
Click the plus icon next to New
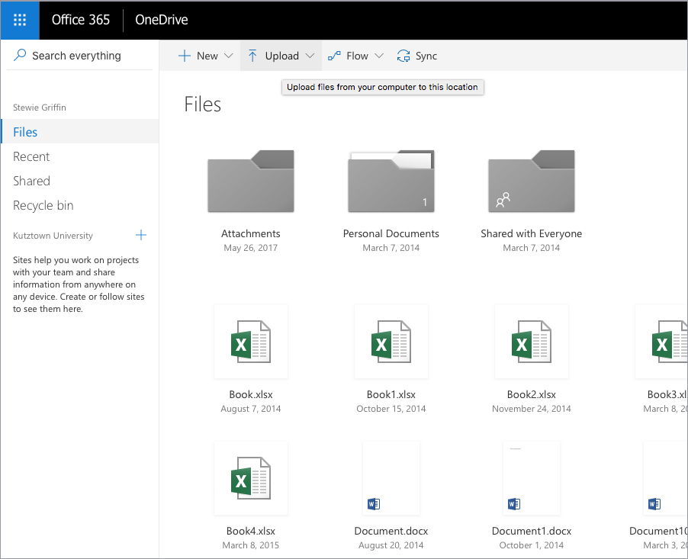184,56
